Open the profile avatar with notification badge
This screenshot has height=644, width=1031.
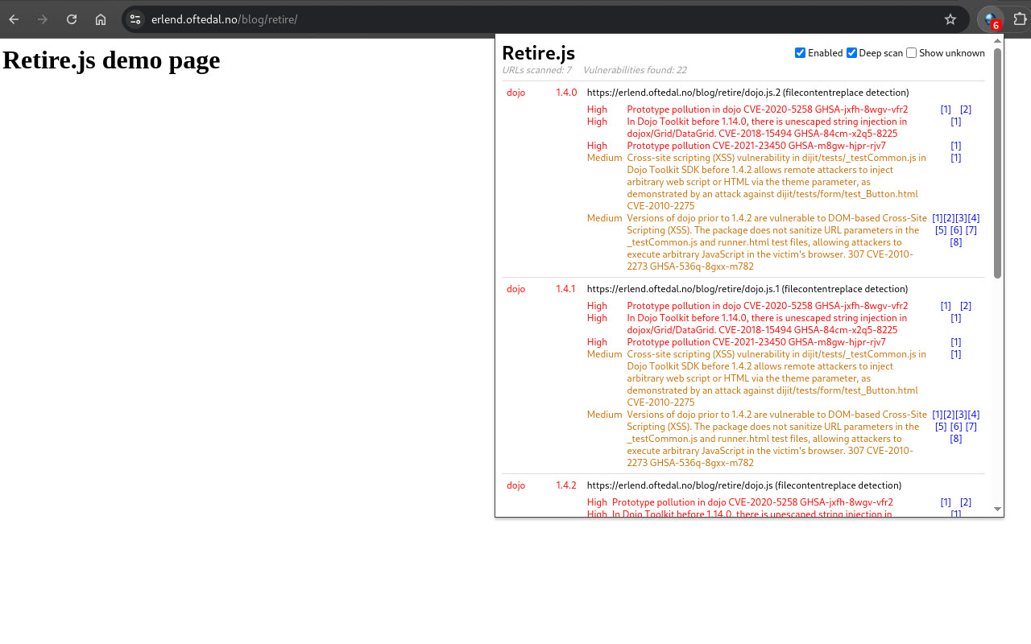point(990,19)
